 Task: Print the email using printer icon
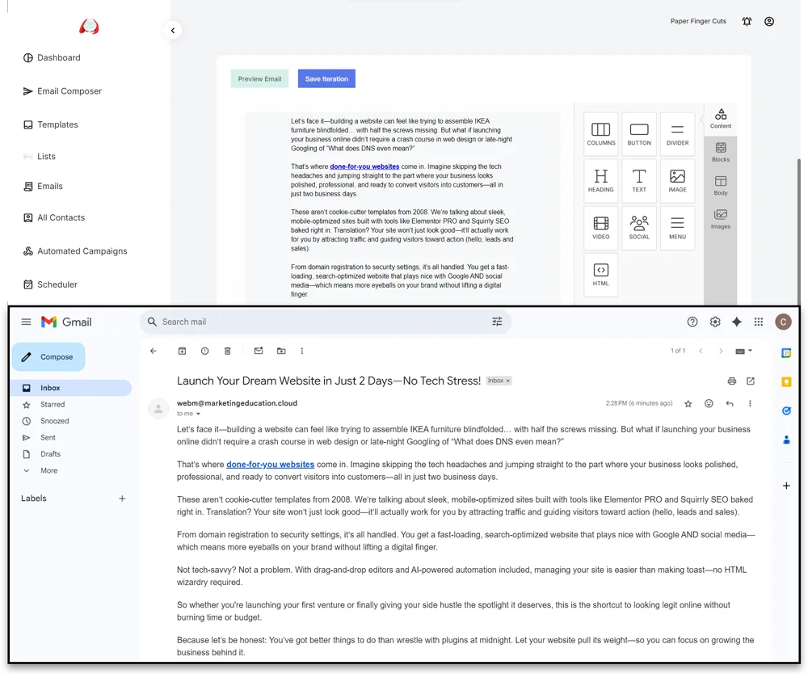tap(731, 381)
